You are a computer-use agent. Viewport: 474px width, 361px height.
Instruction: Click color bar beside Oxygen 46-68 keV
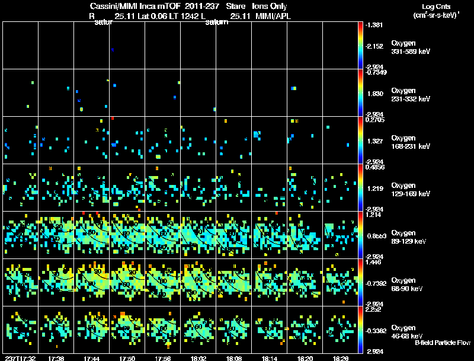click(360, 330)
